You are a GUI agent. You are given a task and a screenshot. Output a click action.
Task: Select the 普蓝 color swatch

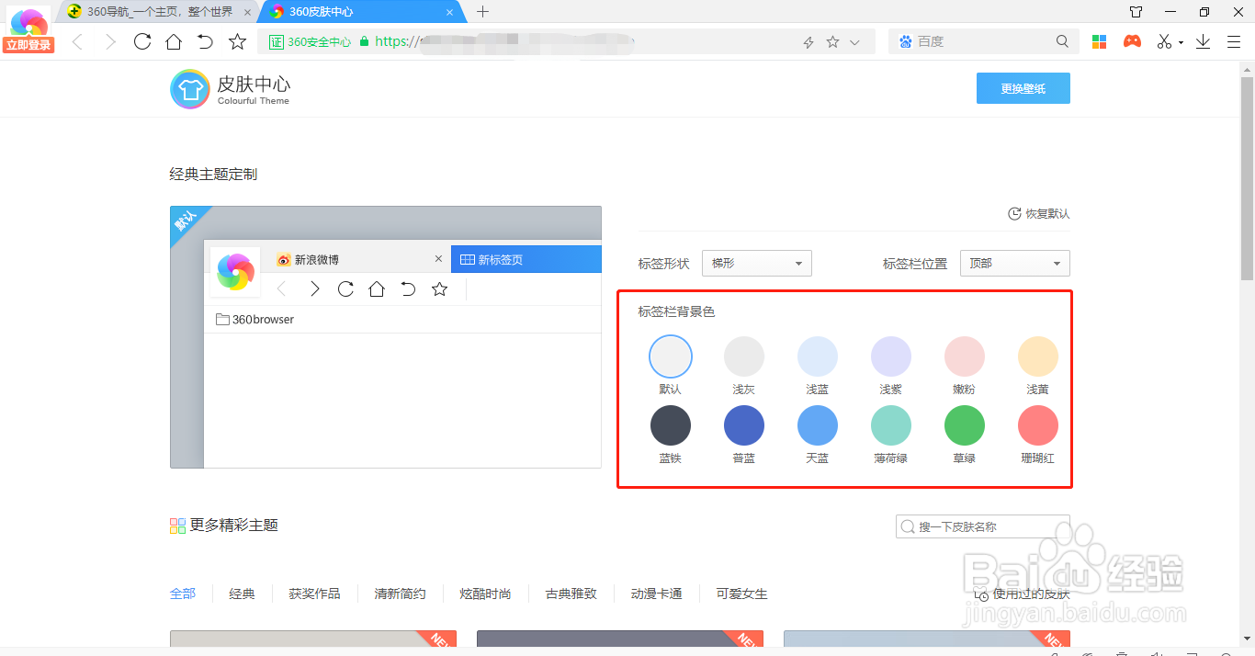coord(744,425)
